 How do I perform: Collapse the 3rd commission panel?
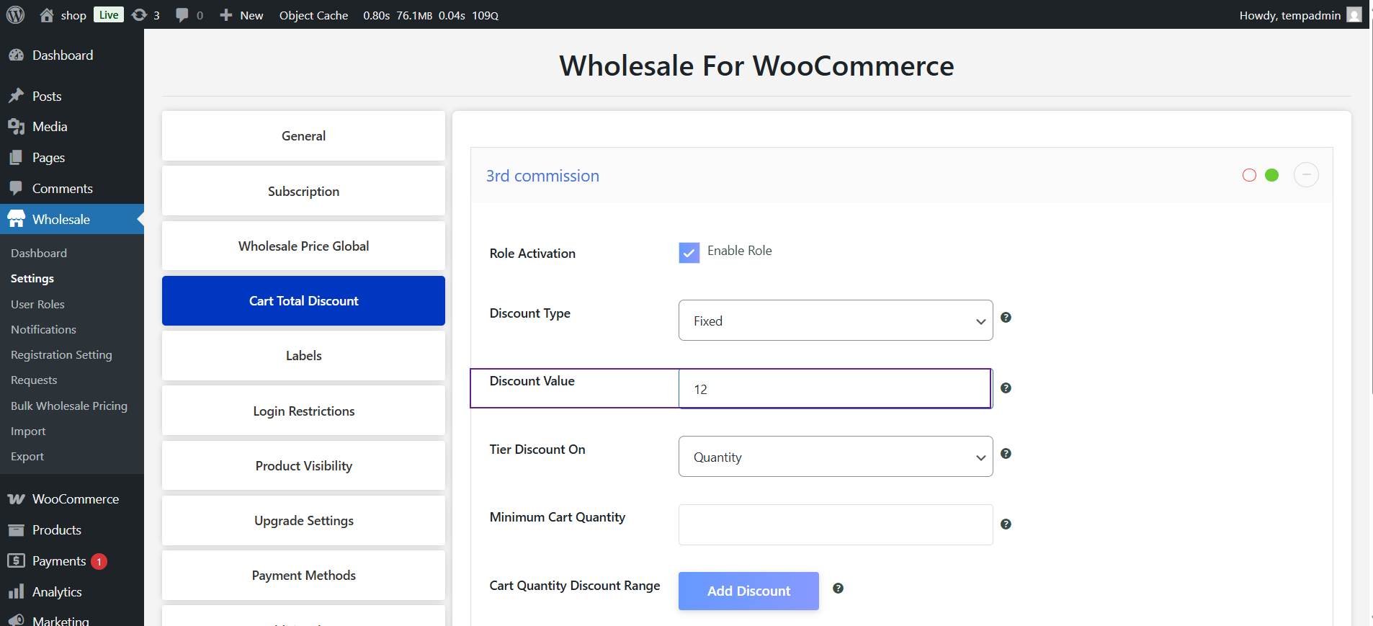coord(1306,175)
